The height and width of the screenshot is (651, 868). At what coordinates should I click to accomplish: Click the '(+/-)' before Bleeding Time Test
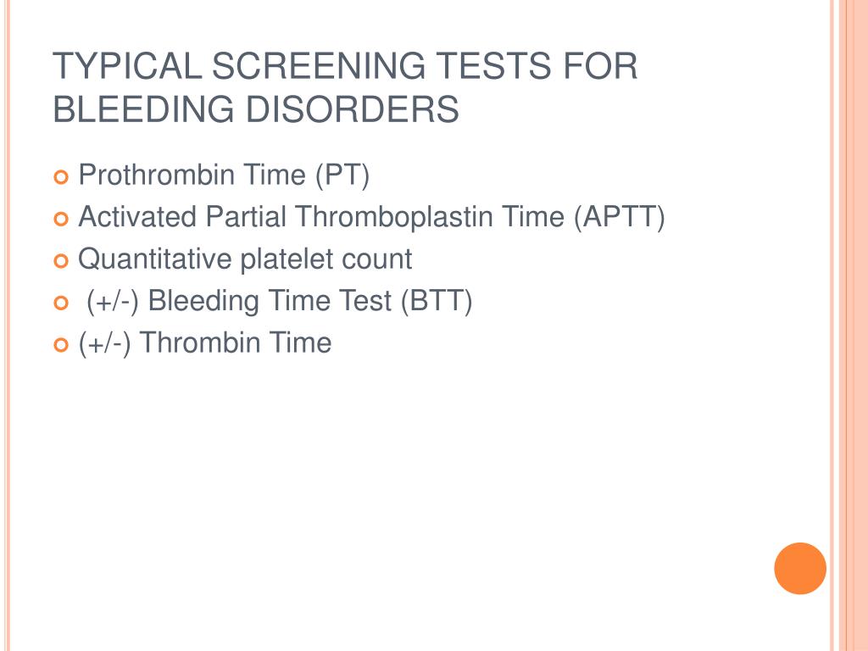[x=113, y=303]
